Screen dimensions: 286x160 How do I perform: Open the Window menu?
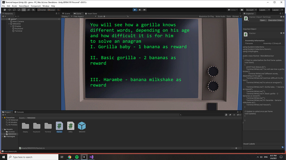coord(46,6)
